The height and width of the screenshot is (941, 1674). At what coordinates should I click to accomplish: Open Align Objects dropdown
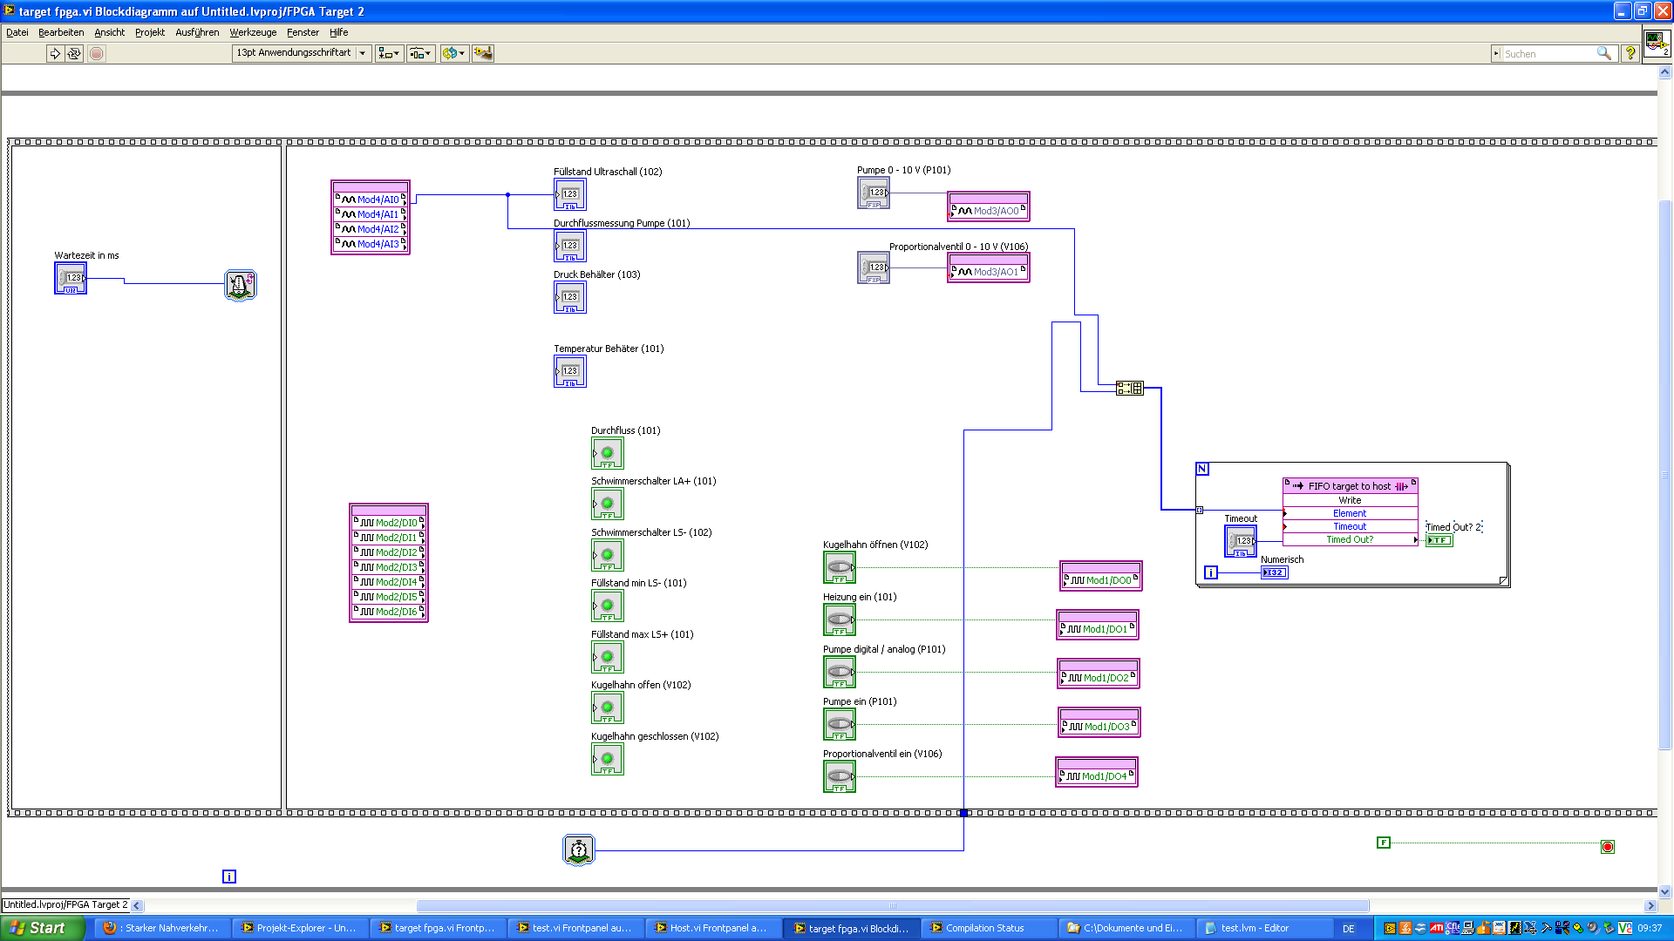(389, 54)
